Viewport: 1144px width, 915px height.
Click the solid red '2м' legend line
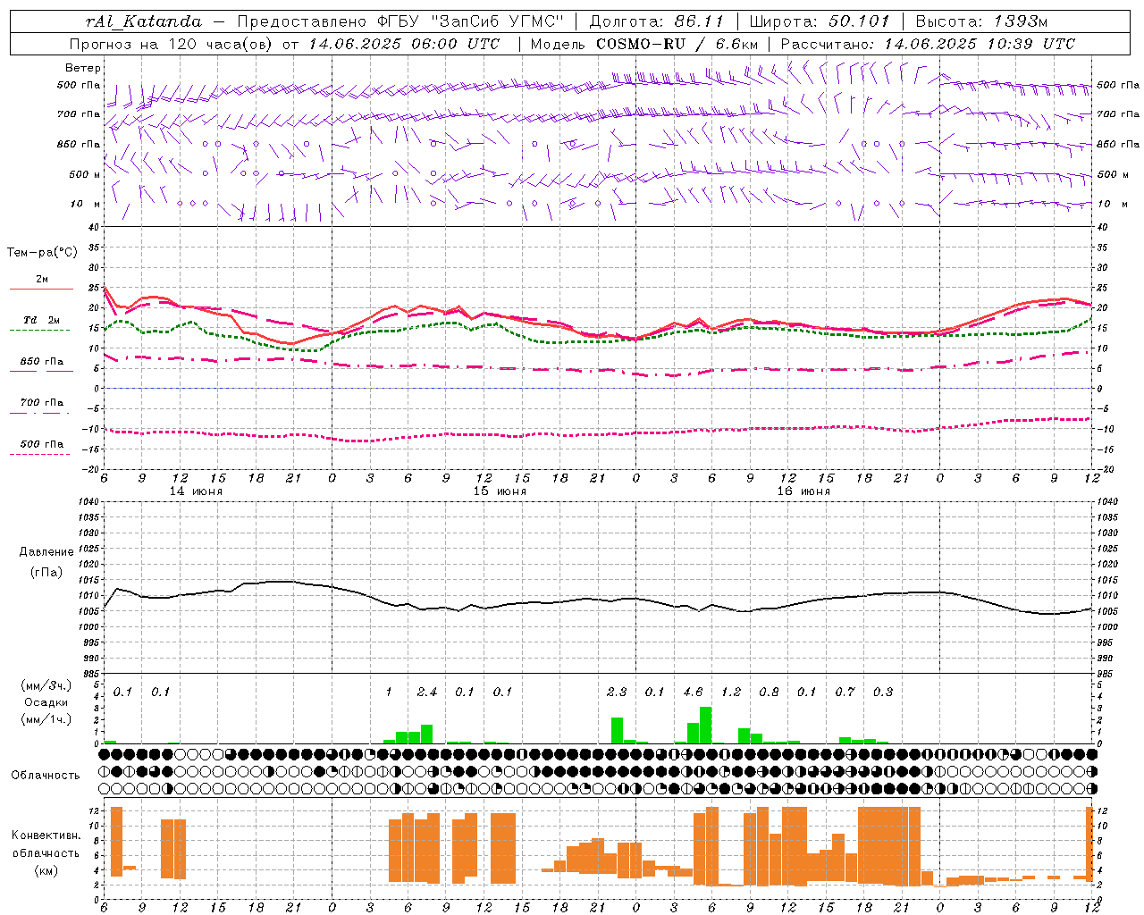pyautogui.click(x=41, y=289)
